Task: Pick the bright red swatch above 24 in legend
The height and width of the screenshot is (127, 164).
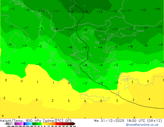Action: pos(56,124)
